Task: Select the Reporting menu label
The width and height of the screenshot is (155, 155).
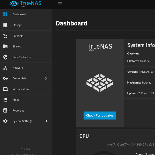Action: [19, 111]
